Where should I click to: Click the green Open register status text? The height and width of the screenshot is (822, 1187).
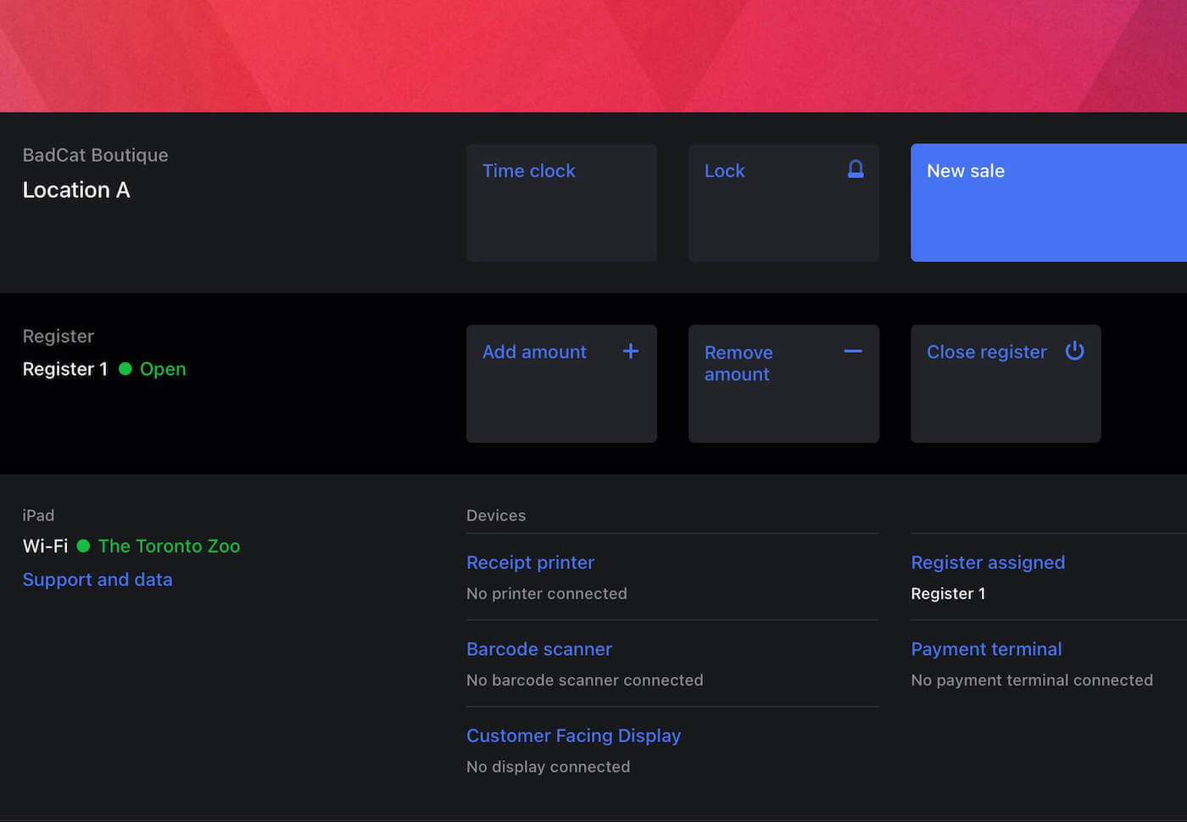pyautogui.click(x=163, y=369)
